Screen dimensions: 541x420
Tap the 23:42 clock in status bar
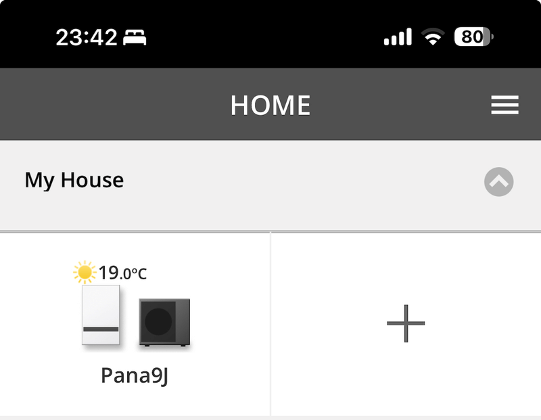click(87, 37)
